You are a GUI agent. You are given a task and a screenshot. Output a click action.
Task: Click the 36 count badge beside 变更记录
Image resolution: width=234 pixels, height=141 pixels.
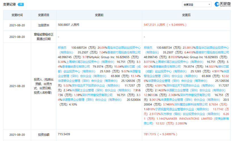click(21, 4)
